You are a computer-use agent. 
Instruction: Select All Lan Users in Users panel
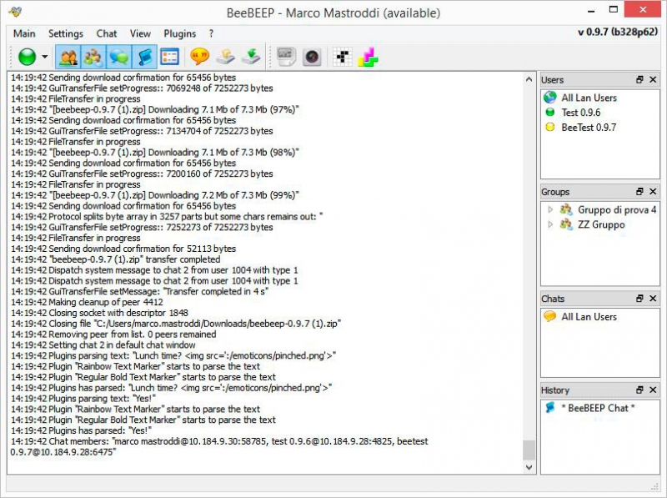[x=589, y=98]
